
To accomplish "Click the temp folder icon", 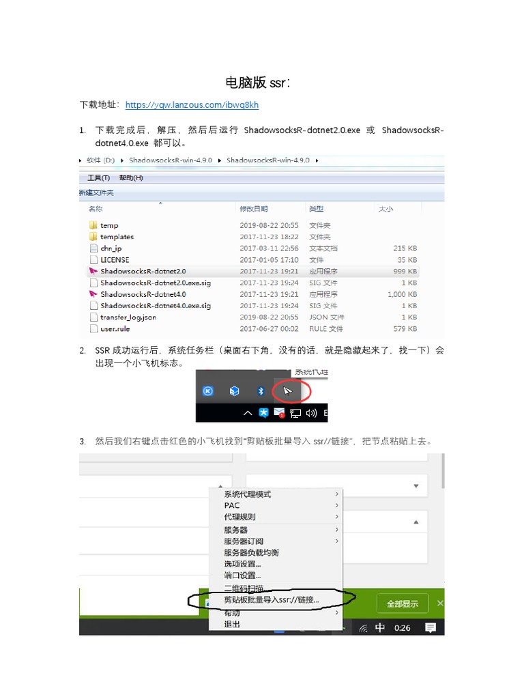I will (93, 225).
